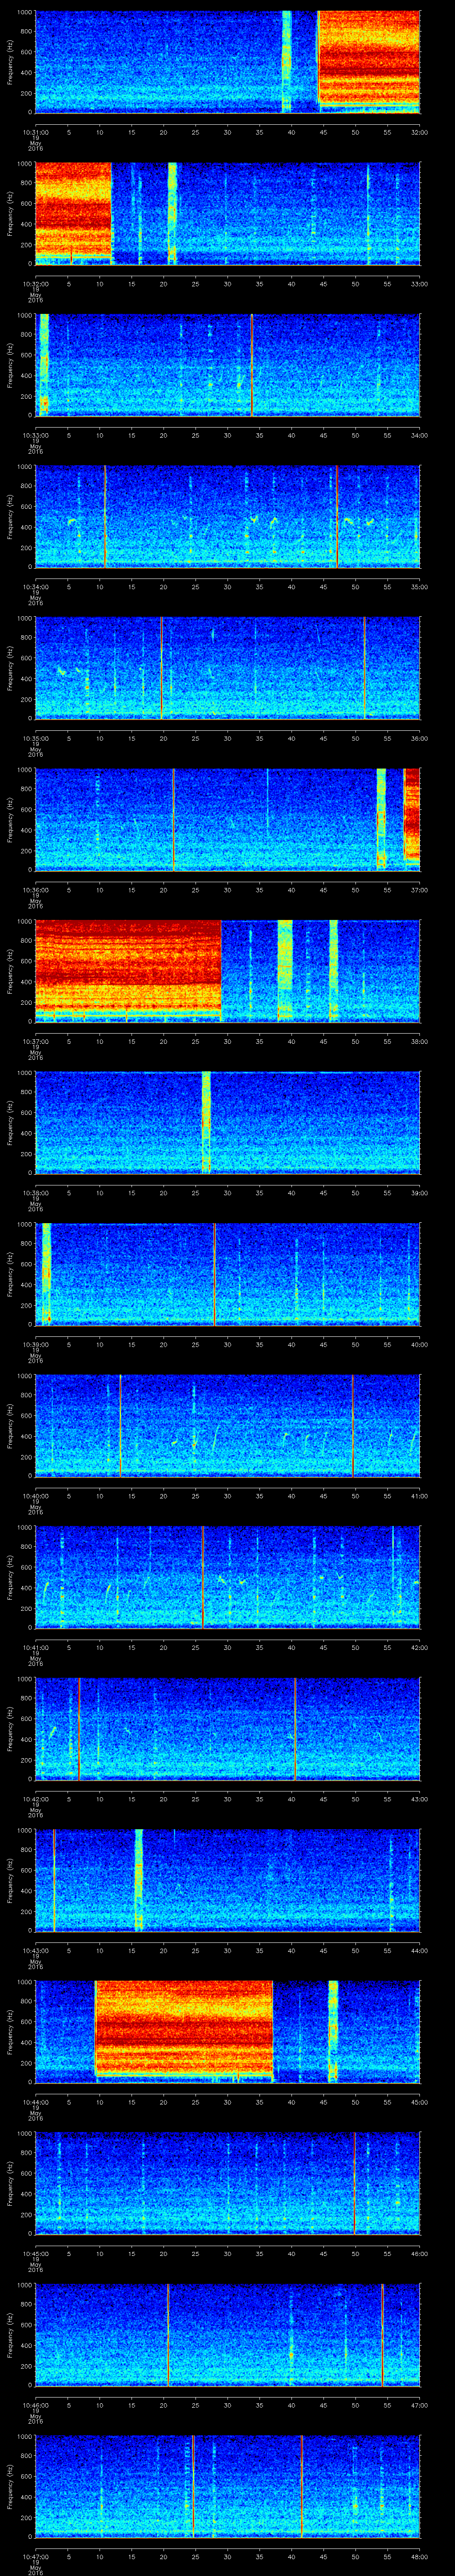The image size is (455, 2576).
Task: Click the spectrogram panel starting at 10:40:00
Action: click(x=228, y=1425)
